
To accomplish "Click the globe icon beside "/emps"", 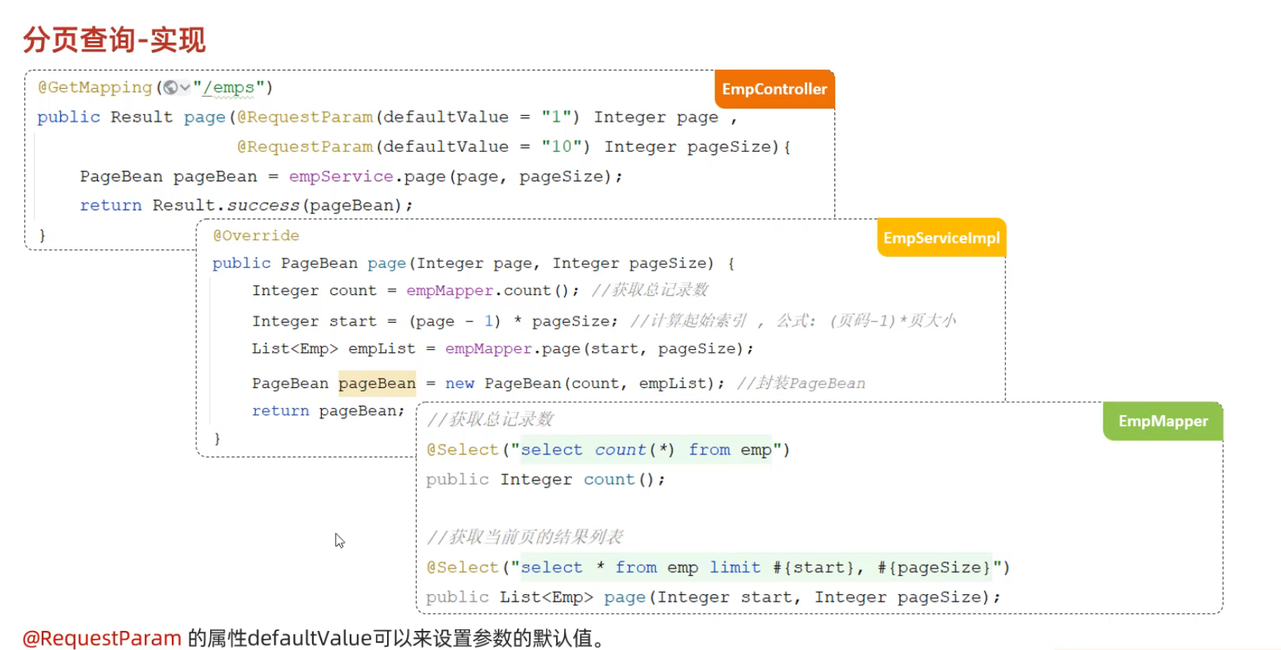I will pyautogui.click(x=170, y=88).
